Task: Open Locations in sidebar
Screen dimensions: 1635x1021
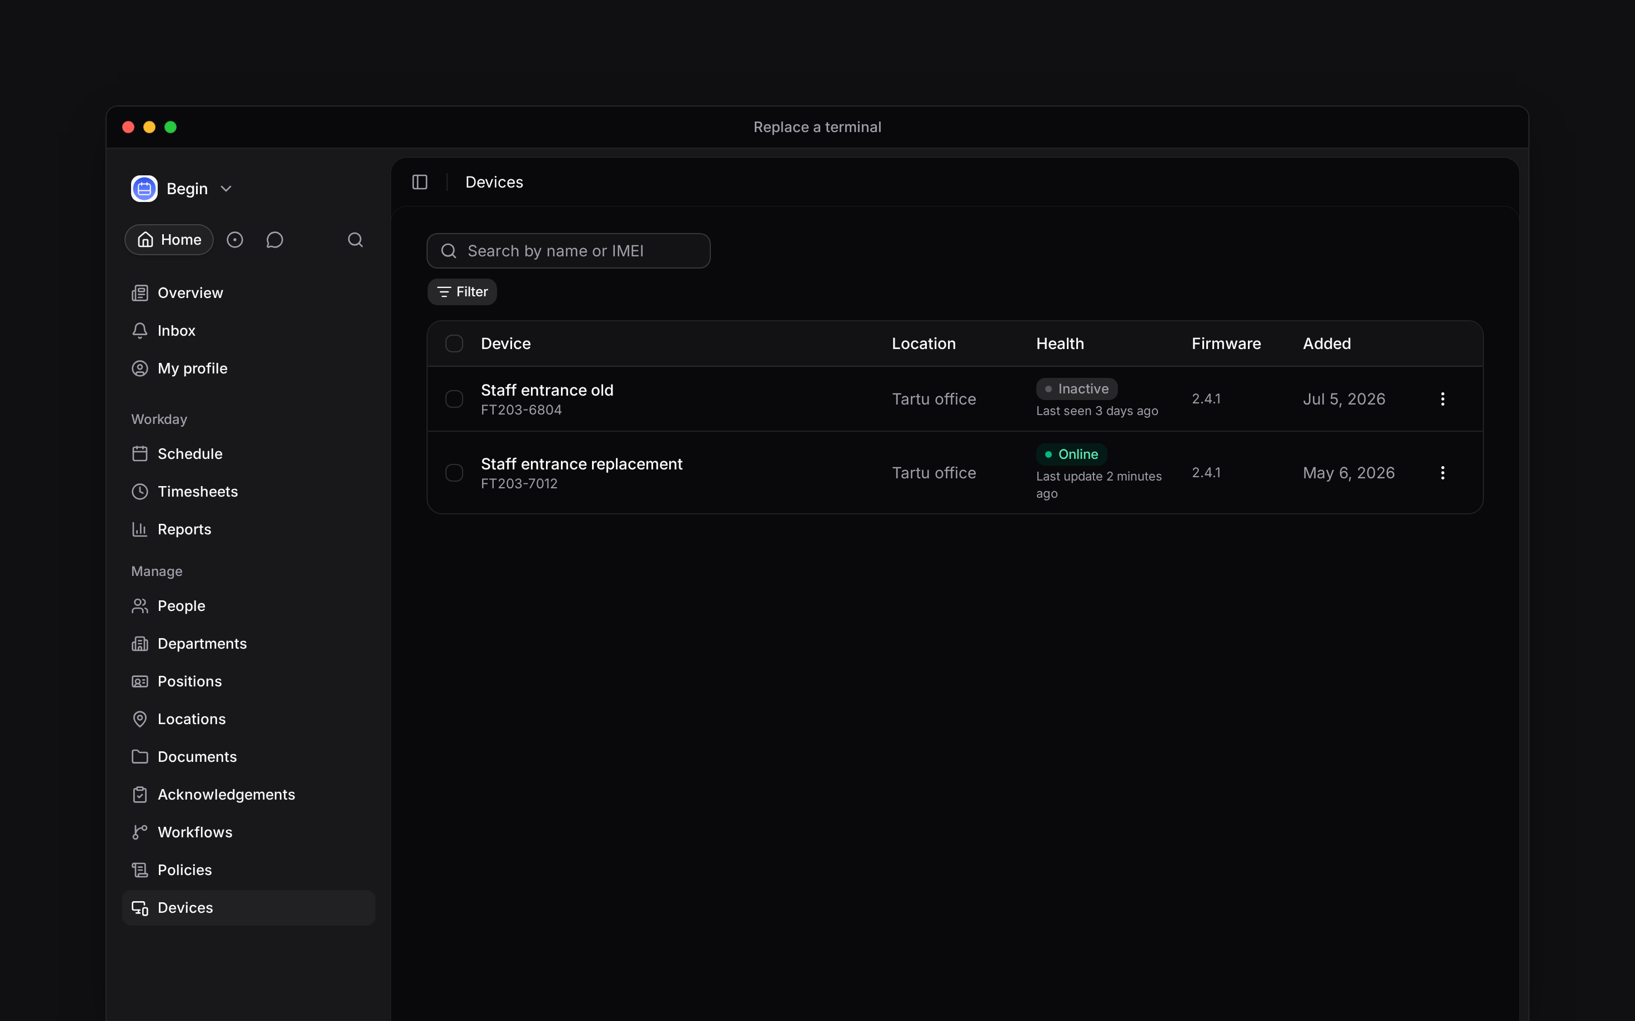Action: coord(248,719)
